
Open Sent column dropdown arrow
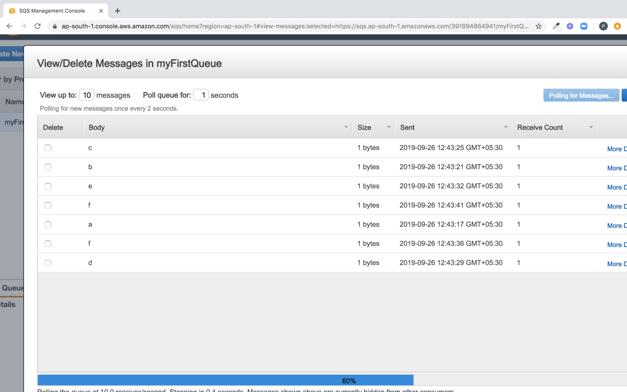pos(505,127)
